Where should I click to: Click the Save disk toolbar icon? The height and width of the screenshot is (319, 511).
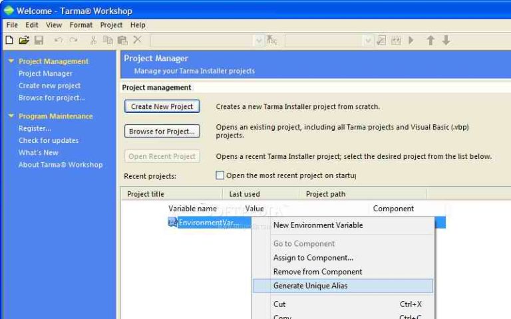click(39, 41)
